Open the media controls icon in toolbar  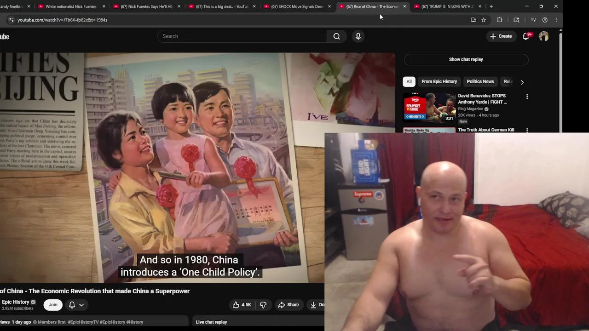tap(533, 20)
